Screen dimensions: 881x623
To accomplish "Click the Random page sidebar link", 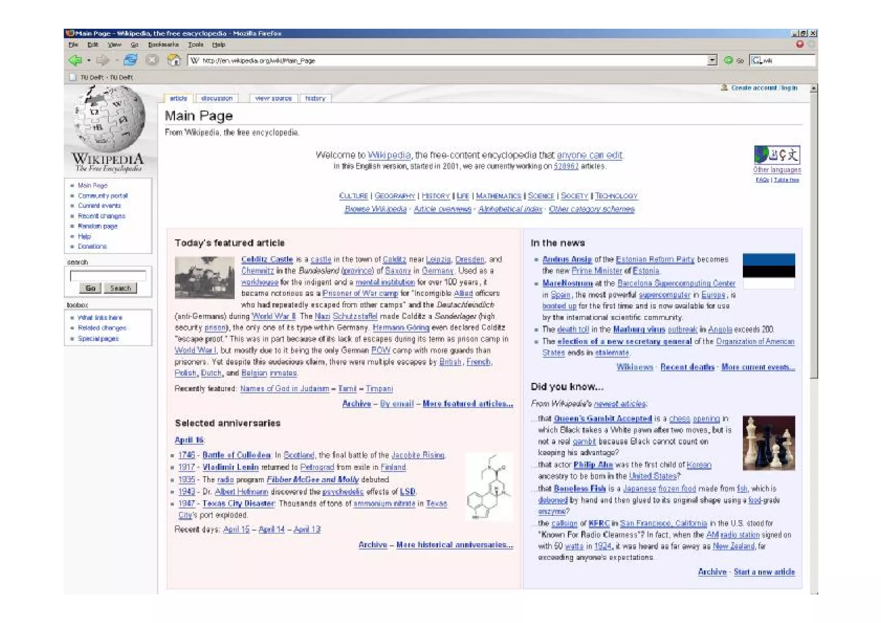I will (x=97, y=226).
